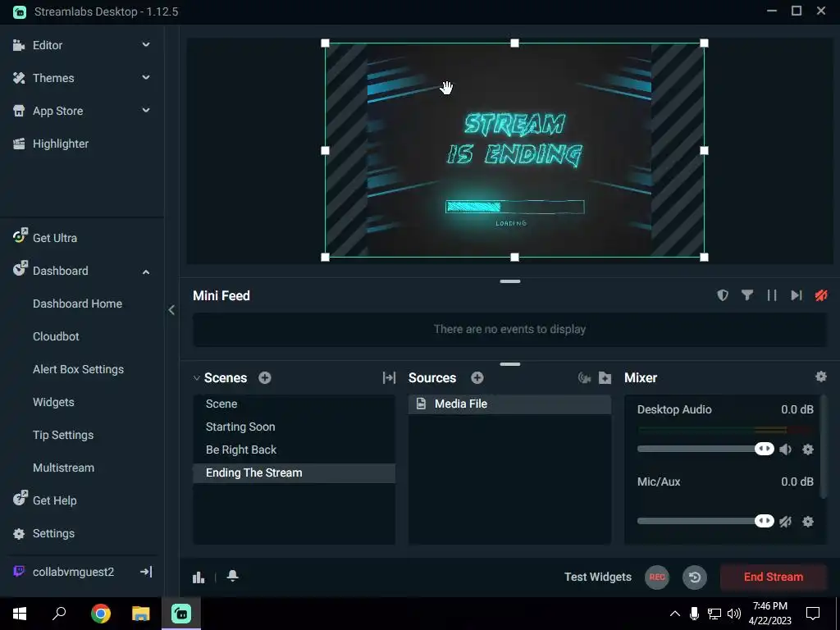Click the Desktop Audio volume slider

click(705, 449)
